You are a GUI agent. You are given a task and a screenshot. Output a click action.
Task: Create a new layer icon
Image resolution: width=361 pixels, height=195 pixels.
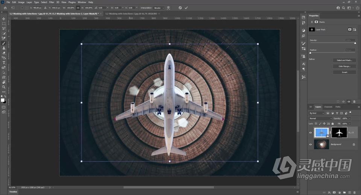coord(349,192)
